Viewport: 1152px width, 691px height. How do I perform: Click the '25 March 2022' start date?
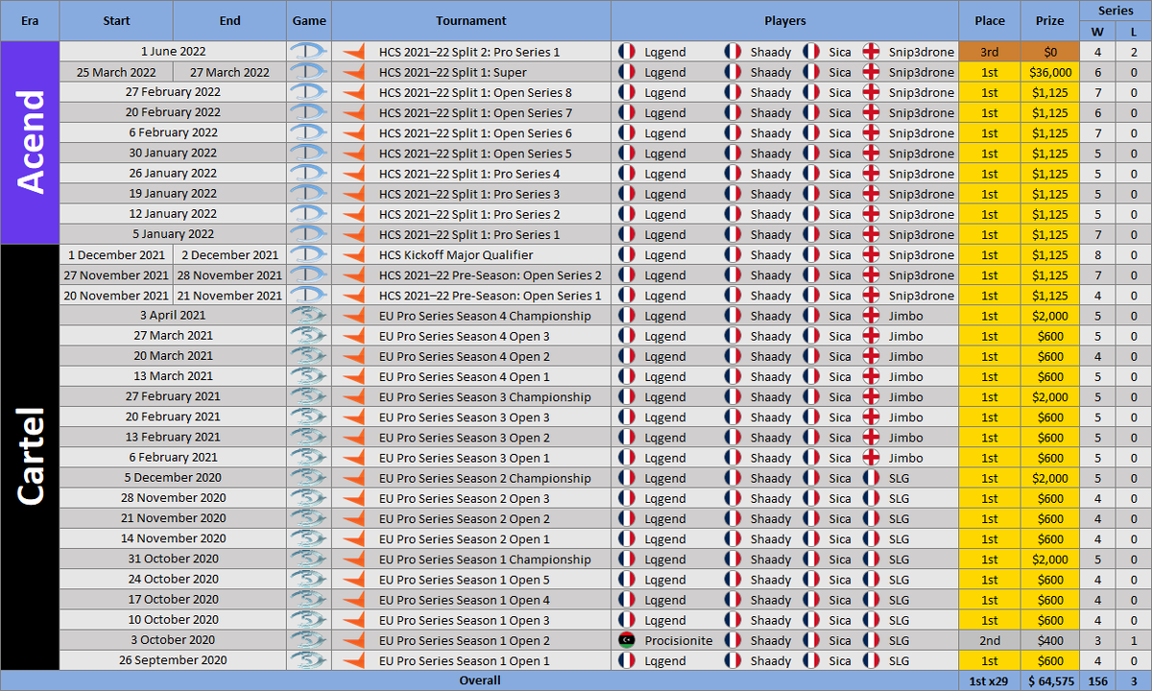(x=116, y=72)
